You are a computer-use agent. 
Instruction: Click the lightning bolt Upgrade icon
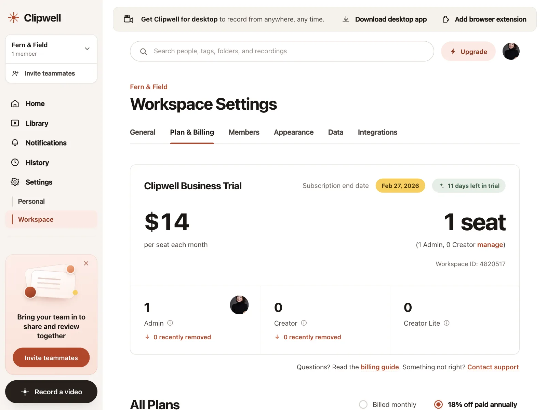[x=453, y=52]
